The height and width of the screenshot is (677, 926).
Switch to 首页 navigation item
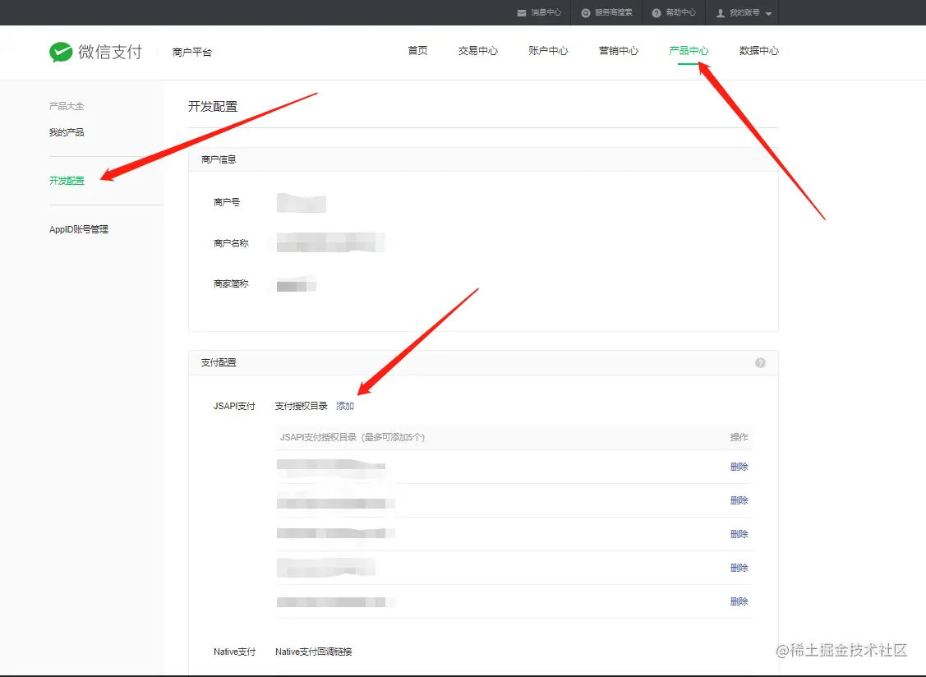coord(417,50)
